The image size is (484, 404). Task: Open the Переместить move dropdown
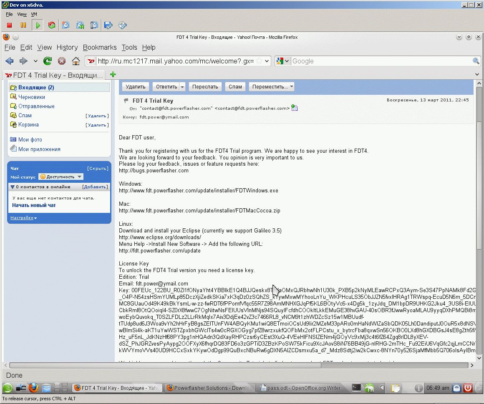click(x=272, y=87)
